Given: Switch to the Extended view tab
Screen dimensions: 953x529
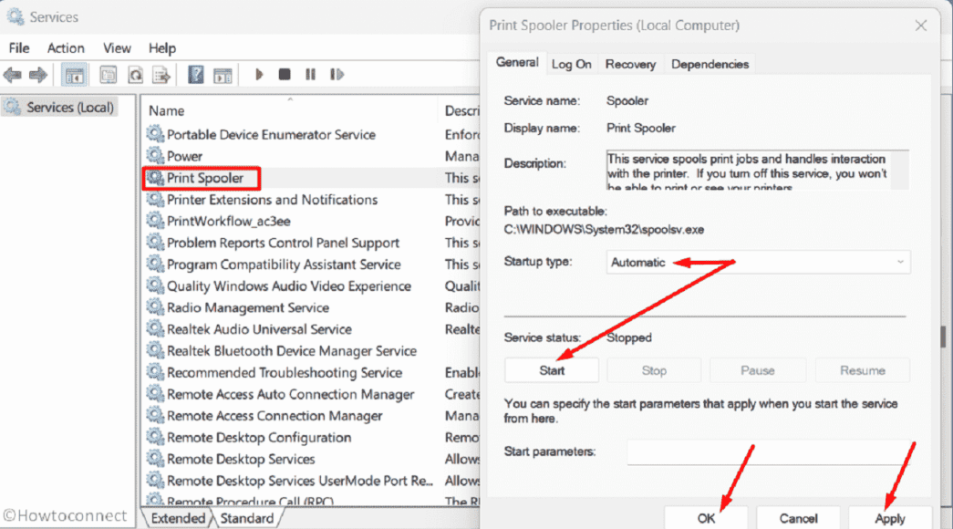Looking at the screenshot, I should point(178,518).
